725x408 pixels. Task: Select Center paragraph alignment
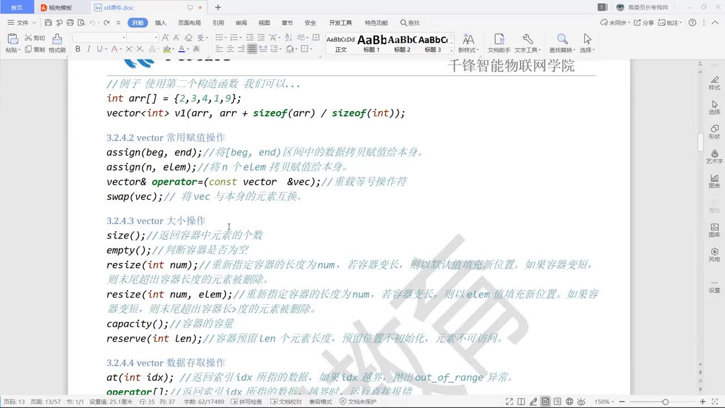[x=231, y=49]
